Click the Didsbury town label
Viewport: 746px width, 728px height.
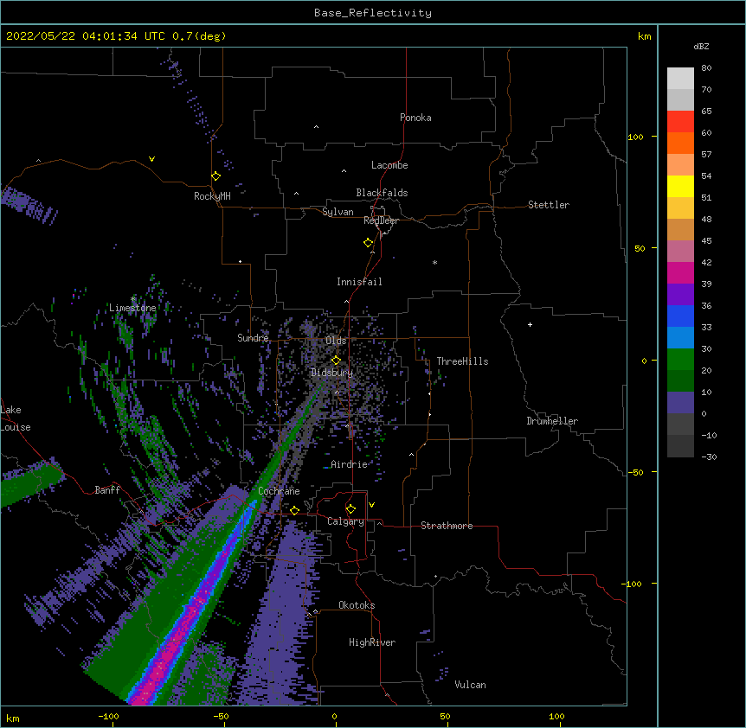(x=331, y=373)
